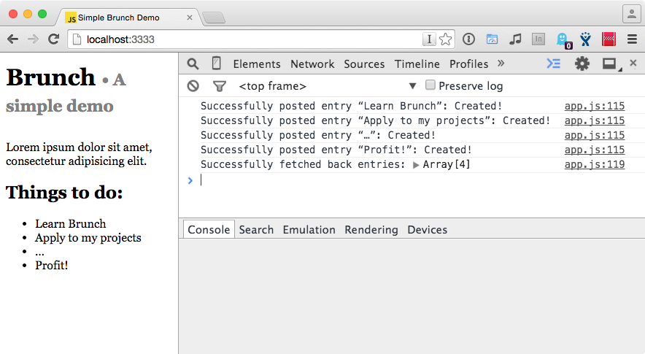Image resolution: width=645 pixels, height=354 pixels.
Task: Bookmark this page with the star icon
Action: [446, 39]
